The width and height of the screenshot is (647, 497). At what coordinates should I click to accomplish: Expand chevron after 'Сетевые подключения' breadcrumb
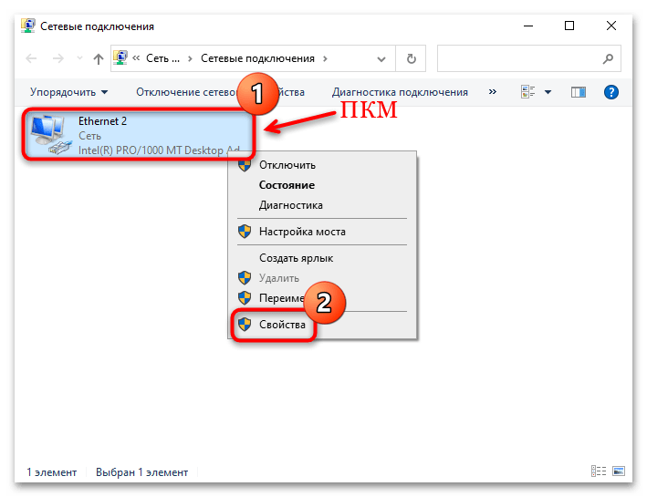click(326, 59)
